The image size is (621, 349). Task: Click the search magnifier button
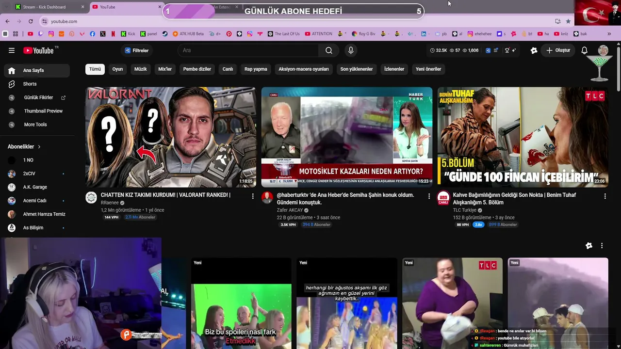(329, 50)
